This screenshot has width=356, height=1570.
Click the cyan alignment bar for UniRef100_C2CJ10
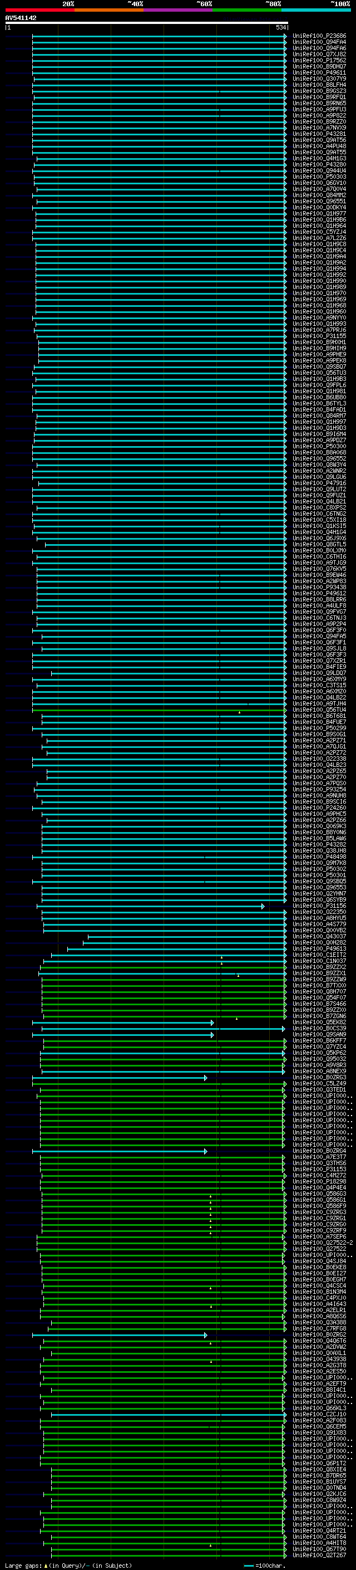pyautogui.click(x=169, y=1415)
